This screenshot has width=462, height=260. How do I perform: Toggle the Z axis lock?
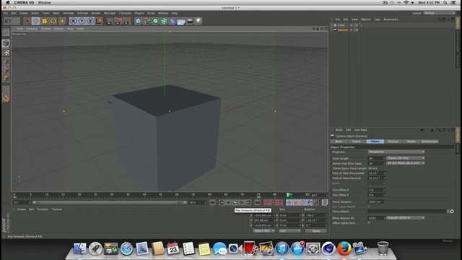coord(90,21)
